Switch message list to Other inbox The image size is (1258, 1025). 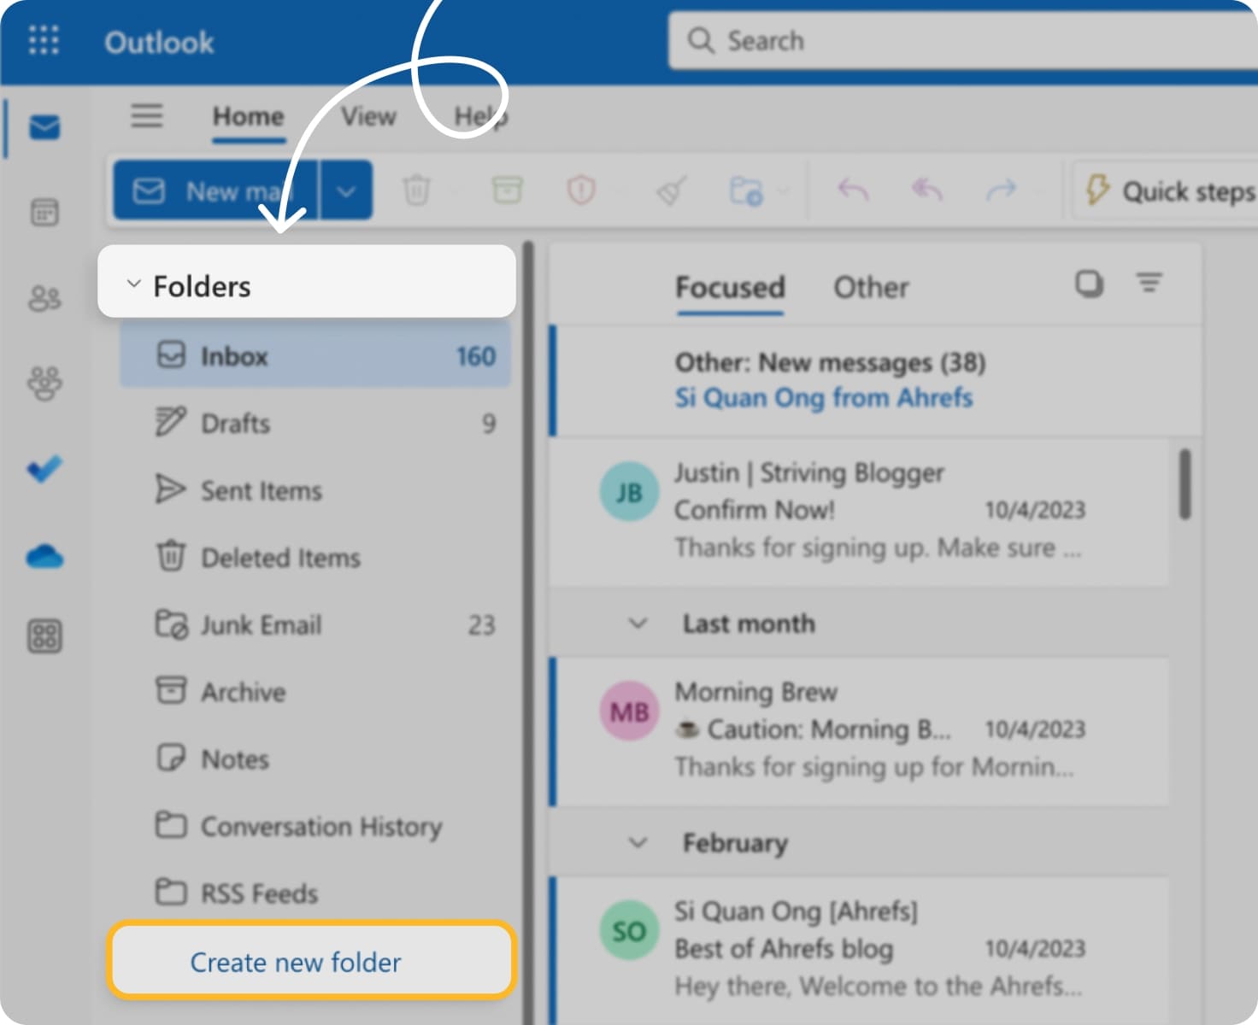click(871, 287)
